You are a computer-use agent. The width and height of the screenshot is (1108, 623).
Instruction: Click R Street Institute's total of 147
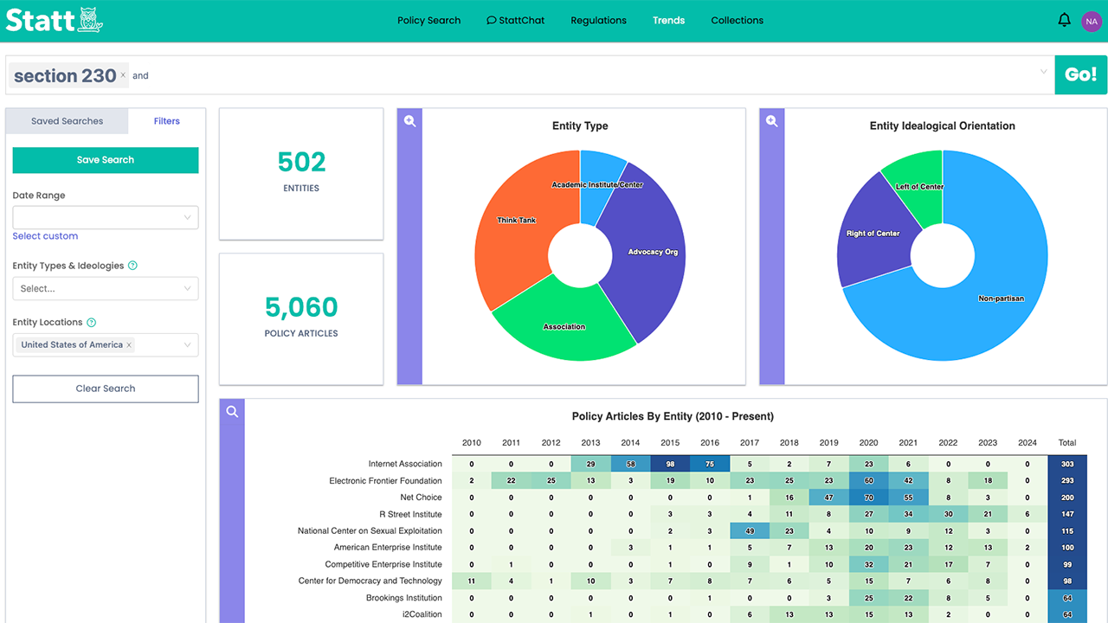tap(1067, 515)
